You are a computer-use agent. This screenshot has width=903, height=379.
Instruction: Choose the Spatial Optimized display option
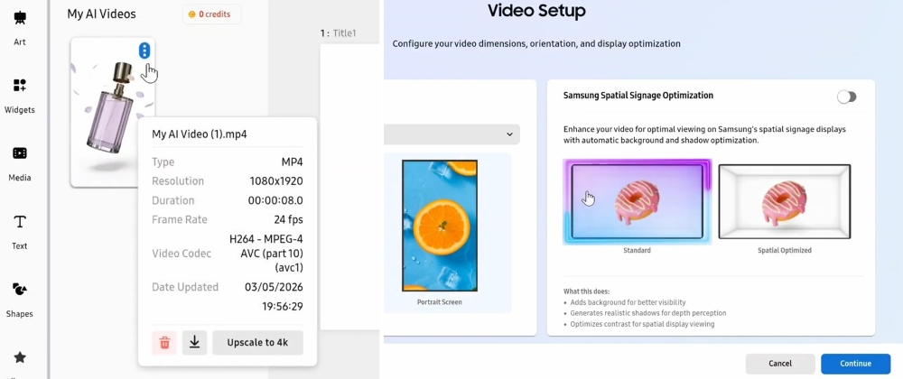[x=784, y=201]
